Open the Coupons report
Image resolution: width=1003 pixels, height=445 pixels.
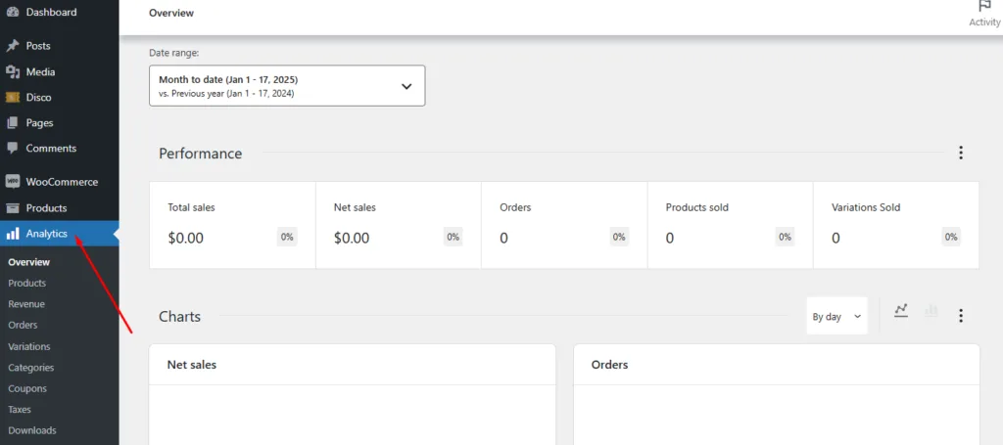[26, 389]
